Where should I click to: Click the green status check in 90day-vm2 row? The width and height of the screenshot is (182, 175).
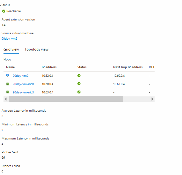(79, 76)
